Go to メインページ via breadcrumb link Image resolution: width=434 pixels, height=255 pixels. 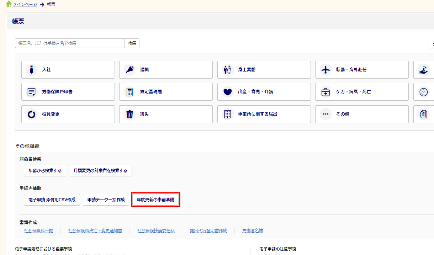[25, 4]
